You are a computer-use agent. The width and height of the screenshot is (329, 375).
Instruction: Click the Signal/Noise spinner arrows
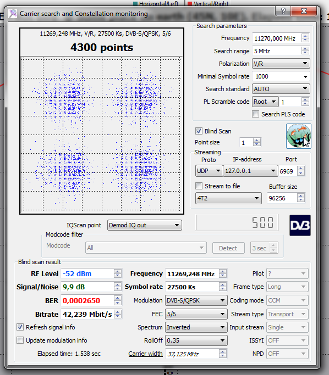tap(117, 287)
